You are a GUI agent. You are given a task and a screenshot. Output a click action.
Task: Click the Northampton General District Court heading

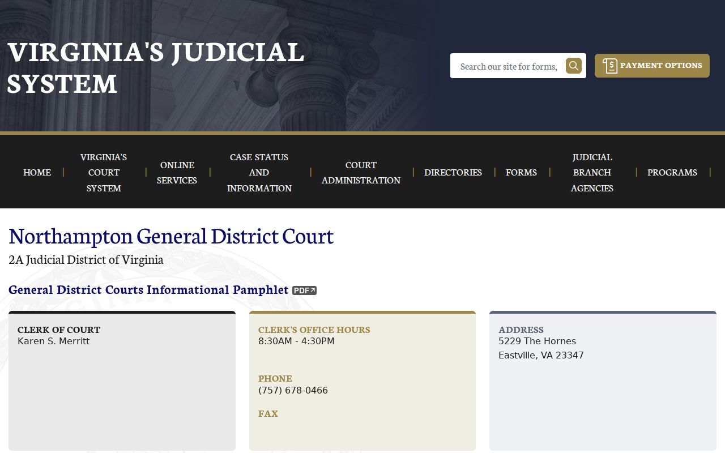pyautogui.click(x=171, y=236)
